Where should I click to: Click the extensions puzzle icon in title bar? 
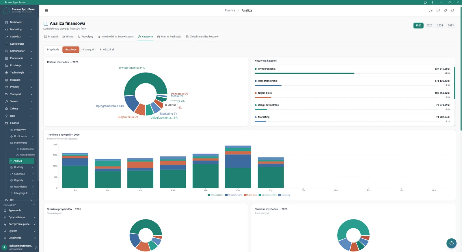[425, 2]
